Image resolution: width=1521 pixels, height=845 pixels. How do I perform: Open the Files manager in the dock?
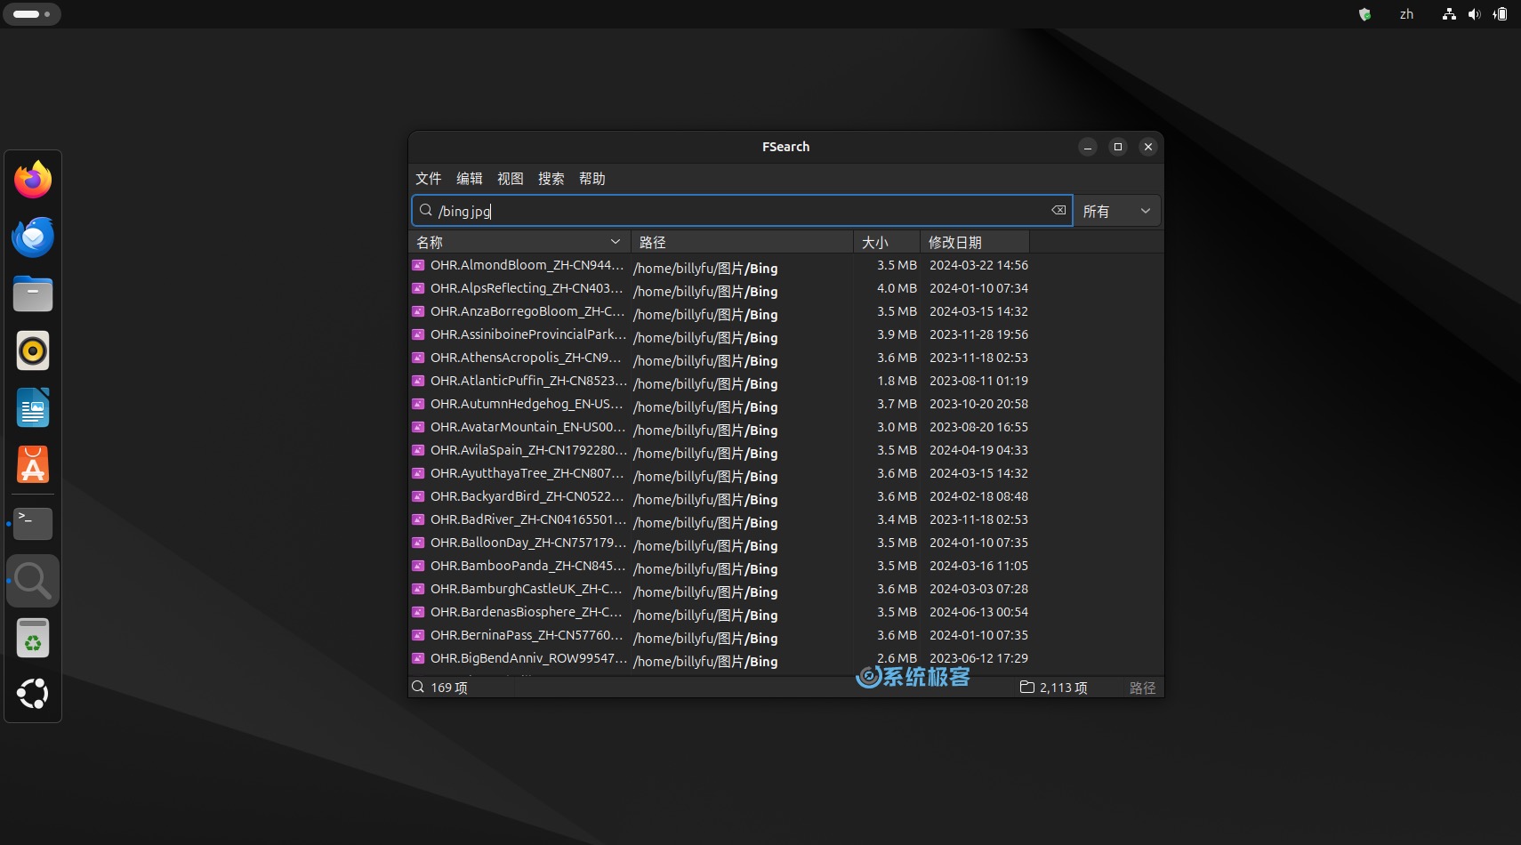tap(33, 294)
